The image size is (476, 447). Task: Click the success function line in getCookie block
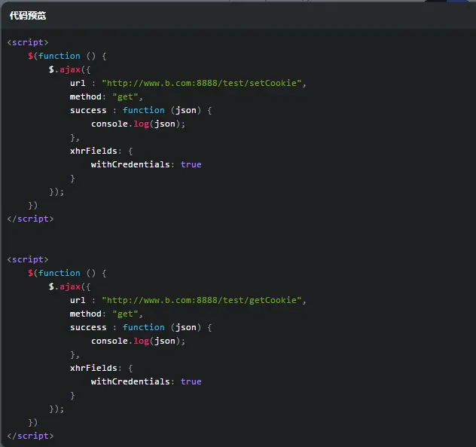141,327
